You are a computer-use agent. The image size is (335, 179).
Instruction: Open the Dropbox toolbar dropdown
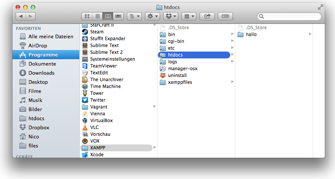(170, 16)
